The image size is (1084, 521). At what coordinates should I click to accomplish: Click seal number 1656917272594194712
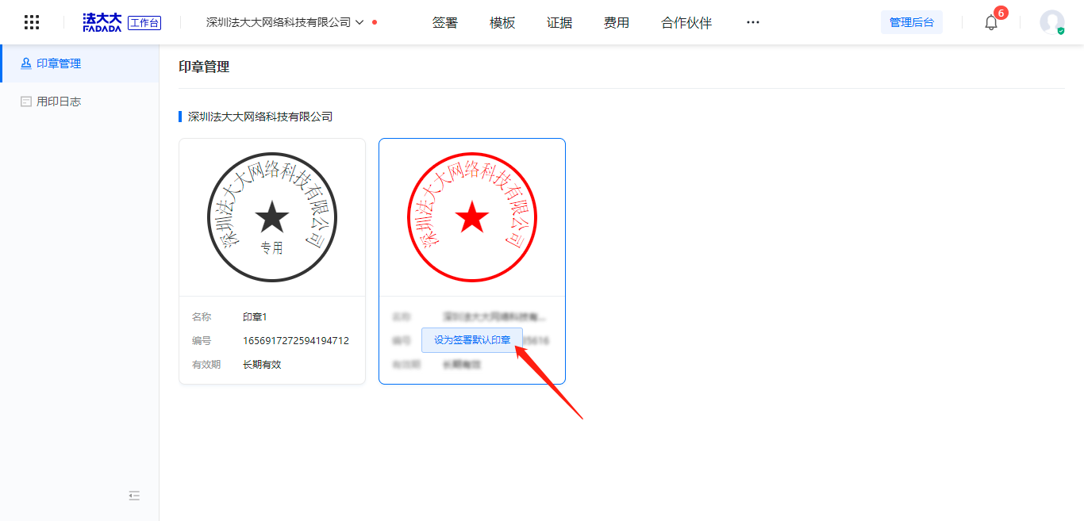tap(296, 341)
